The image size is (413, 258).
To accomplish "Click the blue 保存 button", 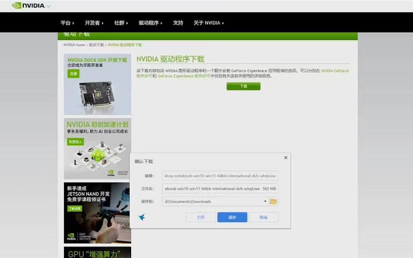I will (x=232, y=217).
